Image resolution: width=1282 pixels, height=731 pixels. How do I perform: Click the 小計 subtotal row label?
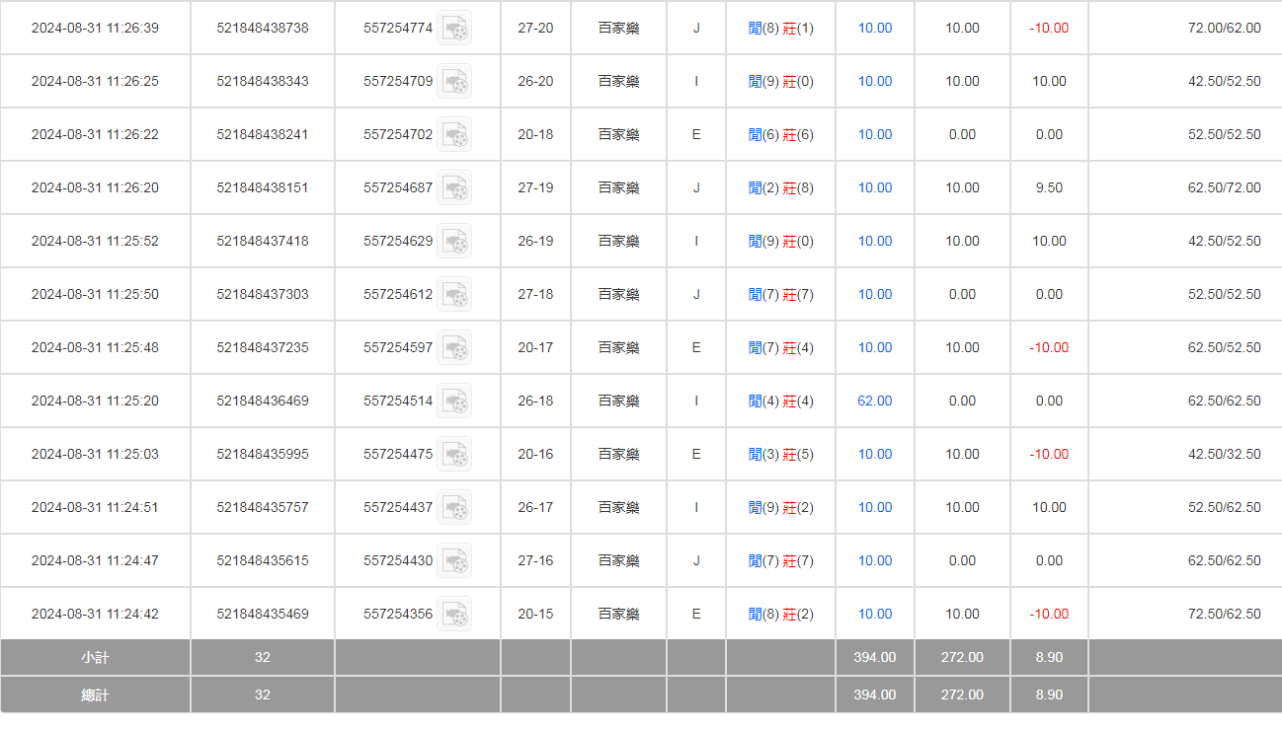(x=95, y=658)
